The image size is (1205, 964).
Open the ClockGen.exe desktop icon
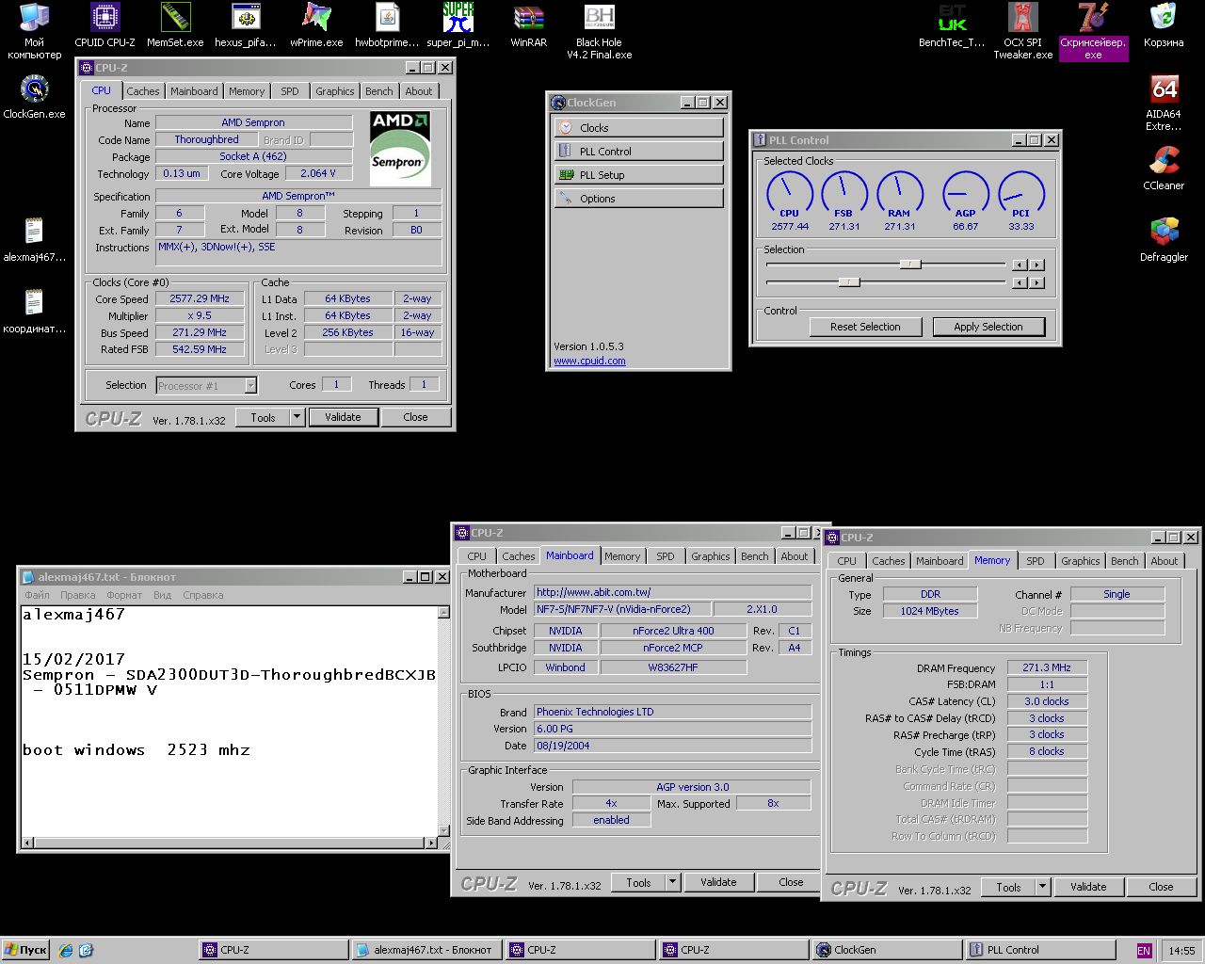click(x=34, y=97)
